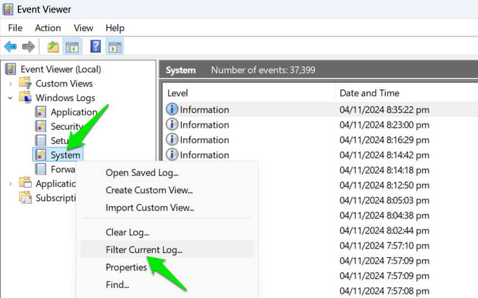Screen dimensions: 478x298
Task: Click the Event Viewer (Local) root icon
Action: tap(11, 69)
